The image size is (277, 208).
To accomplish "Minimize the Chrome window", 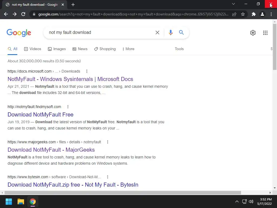I will click(x=246, y=4).
